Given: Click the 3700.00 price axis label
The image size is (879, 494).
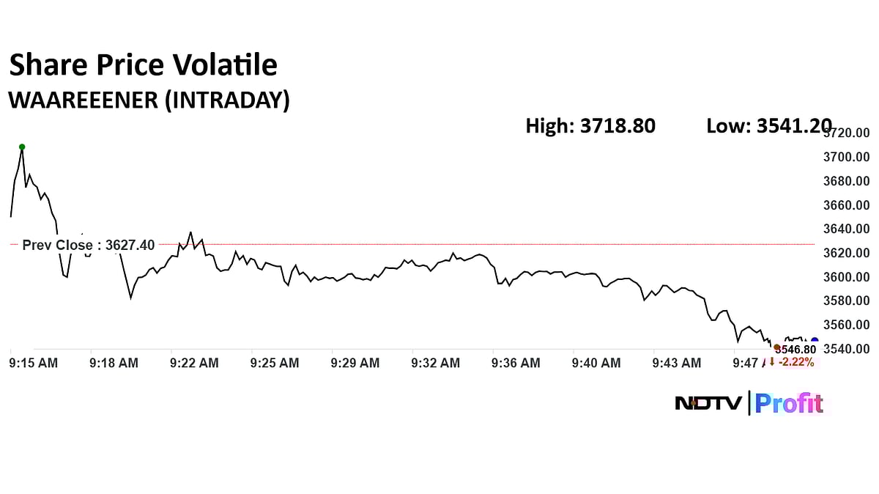Looking at the screenshot, I should click(847, 157).
